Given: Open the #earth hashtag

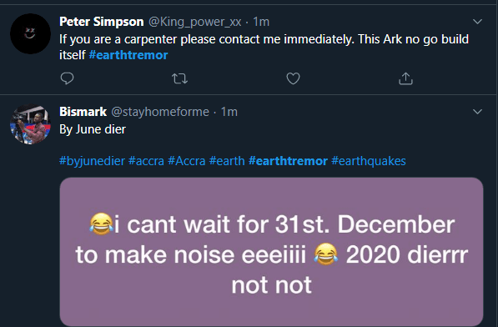Looking at the screenshot, I should tap(227, 161).
